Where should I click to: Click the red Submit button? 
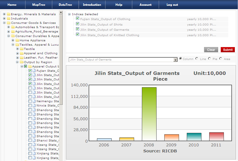tap(228, 50)
